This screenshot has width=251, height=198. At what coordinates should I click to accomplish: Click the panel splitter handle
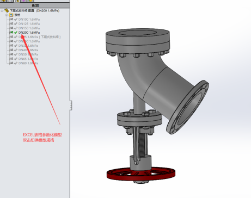(71, 105)
